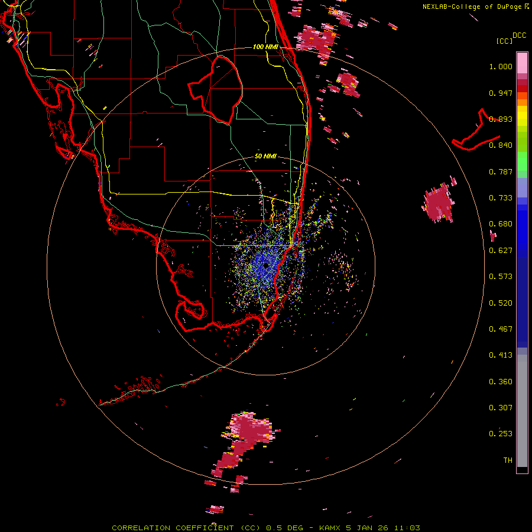Click the 0.253 scale value
The width and height of the screenshot is (532, 532).
(501, 434)
